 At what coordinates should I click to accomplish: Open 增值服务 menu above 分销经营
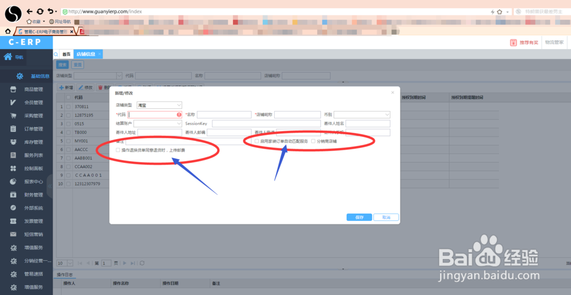click(x=34, y=248)
